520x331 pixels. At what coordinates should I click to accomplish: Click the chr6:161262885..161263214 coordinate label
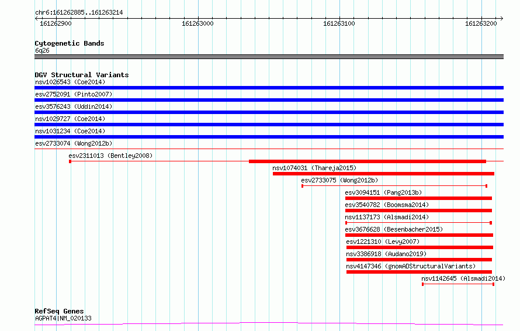[x=79, y=13]
